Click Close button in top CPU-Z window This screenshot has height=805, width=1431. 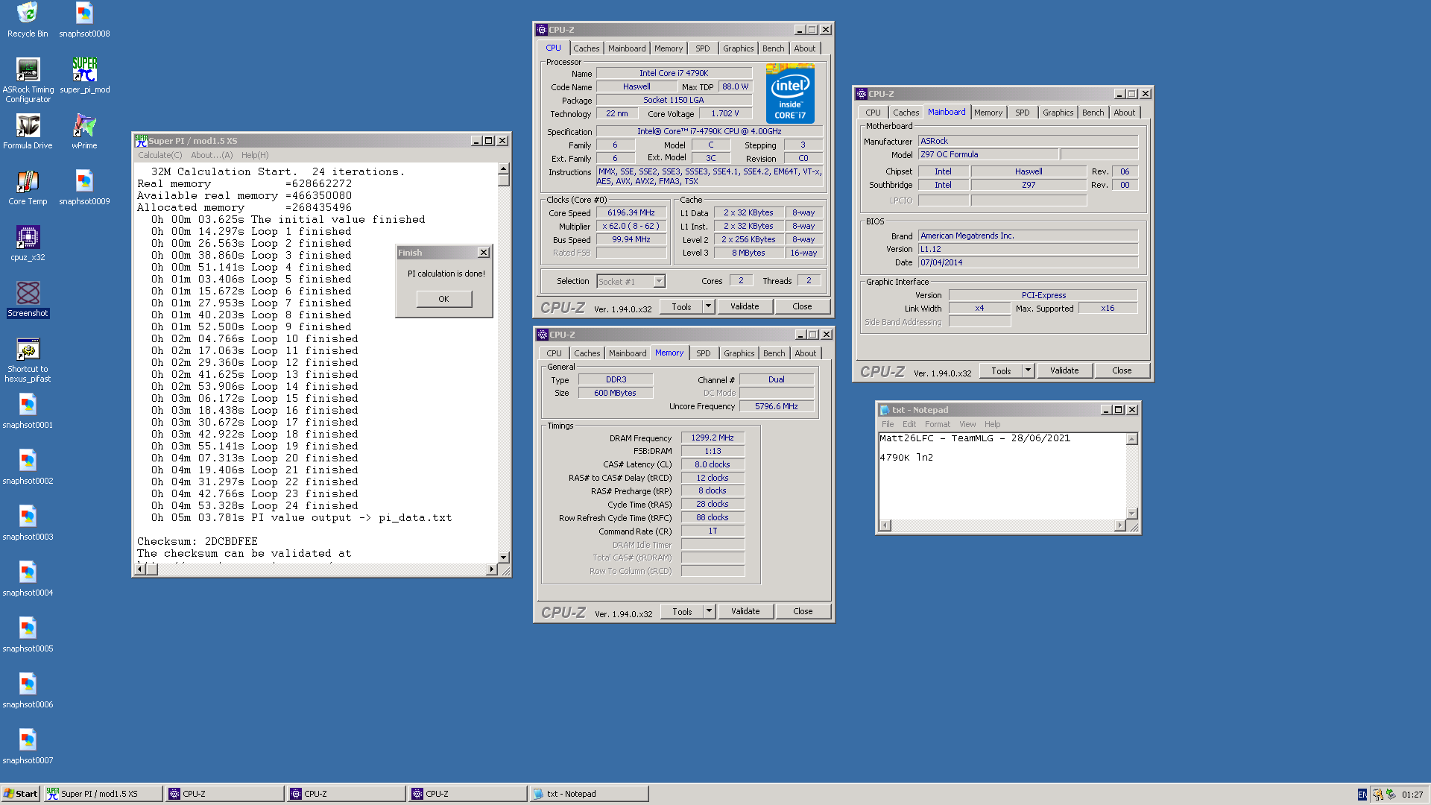(x=802, y=306)
